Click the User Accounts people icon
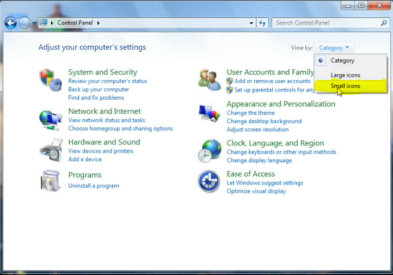This screenshot has width=393, height=275. [209, 80]
